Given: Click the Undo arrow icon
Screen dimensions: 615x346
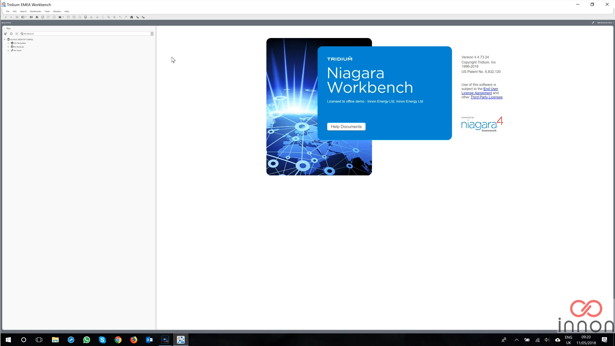Looking at the screenshot, I should 120,17.
